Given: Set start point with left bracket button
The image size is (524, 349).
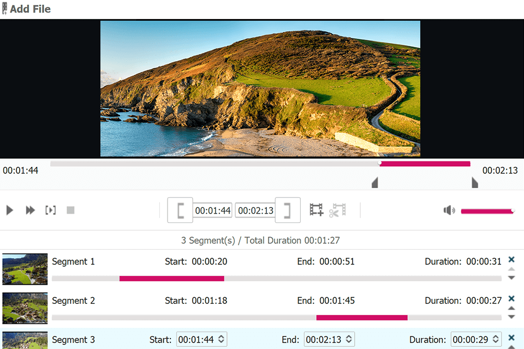Looking at the screenshot, I should (180, 210).
